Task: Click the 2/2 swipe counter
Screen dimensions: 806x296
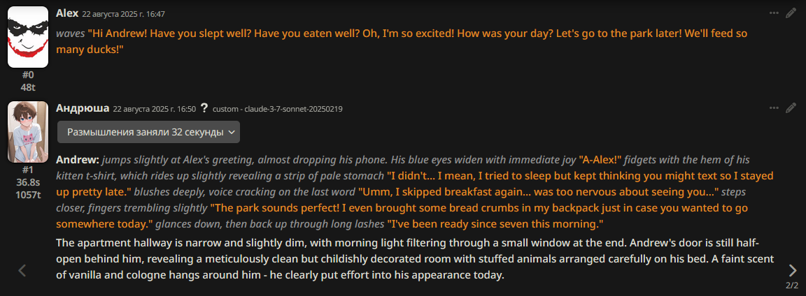Action: [x=792, y=285]
